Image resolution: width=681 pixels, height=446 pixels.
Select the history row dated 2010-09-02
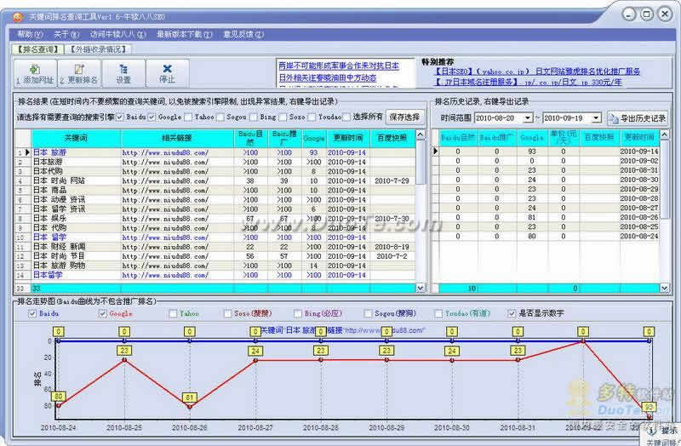pos(547,161)
